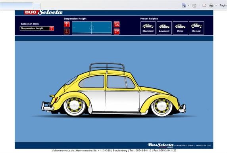Viewport: 227px width, 153px height.
Task: Apply the Raised preset height
Action: (196, 28)
